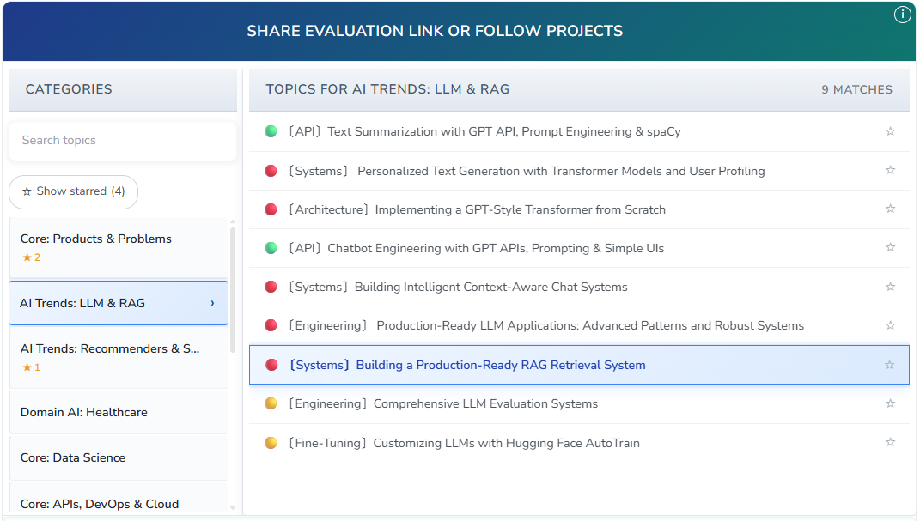Click star icon for LLM Evaluation Systems
The image size is (920, 521).
coord(890,403)
